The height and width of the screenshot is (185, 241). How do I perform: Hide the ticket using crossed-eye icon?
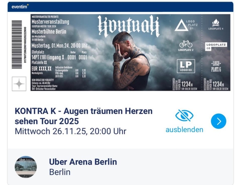click(x=184, y=116)
